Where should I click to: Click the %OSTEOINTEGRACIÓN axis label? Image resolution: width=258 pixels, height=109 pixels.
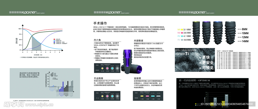[x=46, y=80]
